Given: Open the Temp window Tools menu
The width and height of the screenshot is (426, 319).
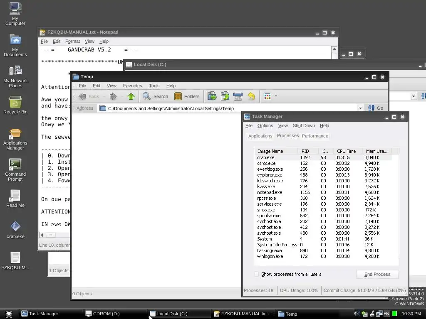Looking at the screenshot, I should tap(154, 86).
